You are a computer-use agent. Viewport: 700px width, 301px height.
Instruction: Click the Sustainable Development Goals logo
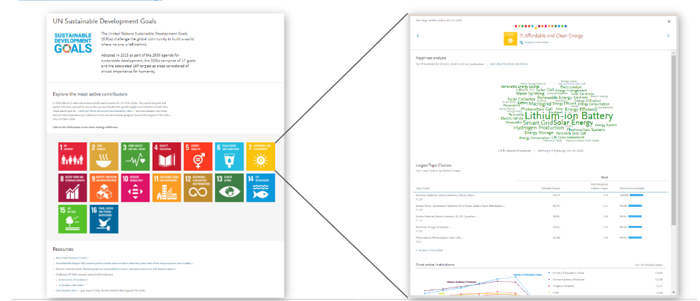point(73,42)
